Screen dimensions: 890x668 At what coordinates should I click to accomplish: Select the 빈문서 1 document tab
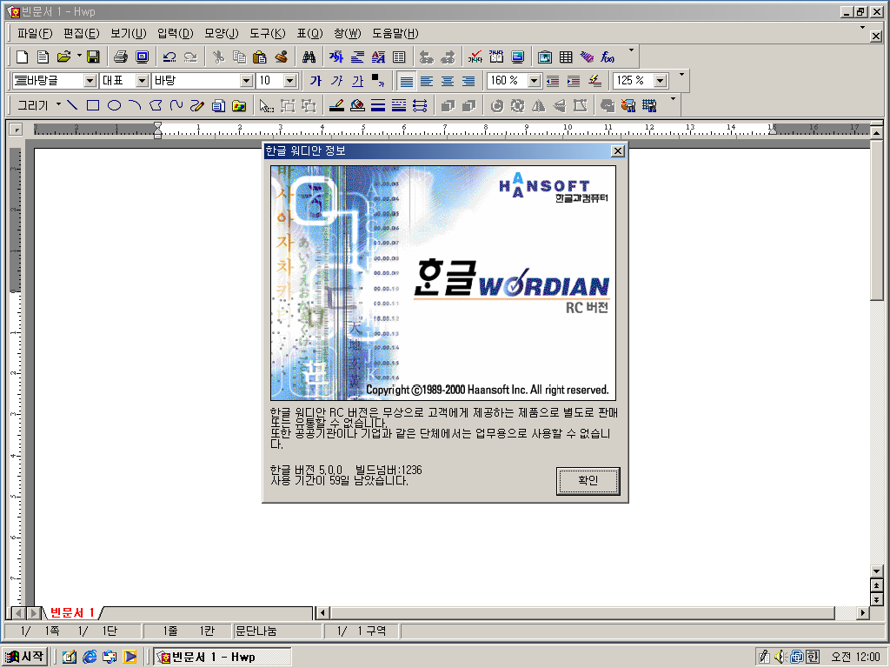click(72, 613)
